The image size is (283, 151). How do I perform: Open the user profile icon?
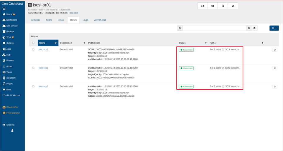(12, 131)
